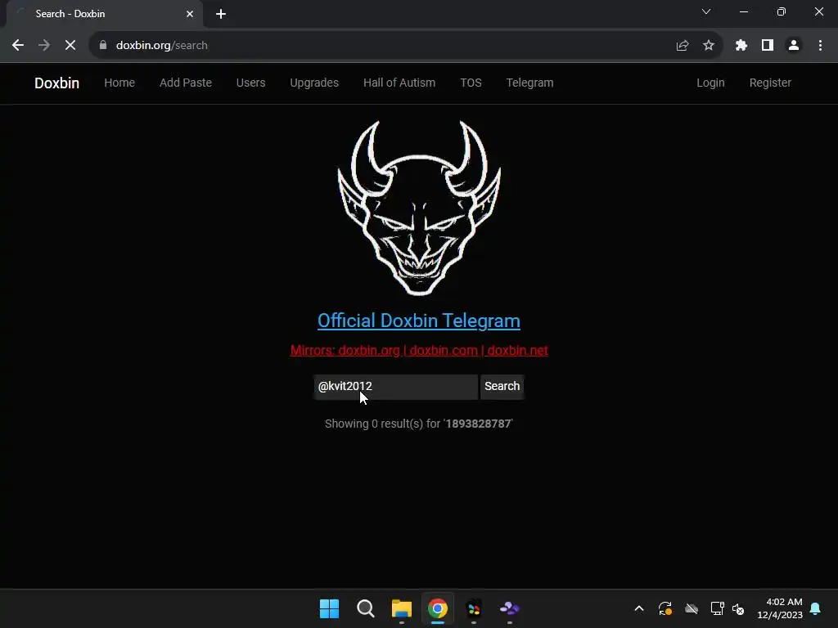Stop page loading with X button
Viewport: 838px width, 628px height.
tap(70, 46)
